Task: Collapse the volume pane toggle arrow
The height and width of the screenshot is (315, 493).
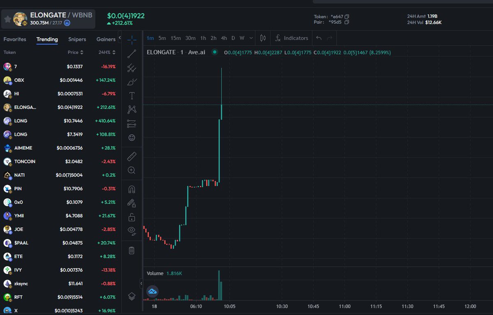Action: 141,283
